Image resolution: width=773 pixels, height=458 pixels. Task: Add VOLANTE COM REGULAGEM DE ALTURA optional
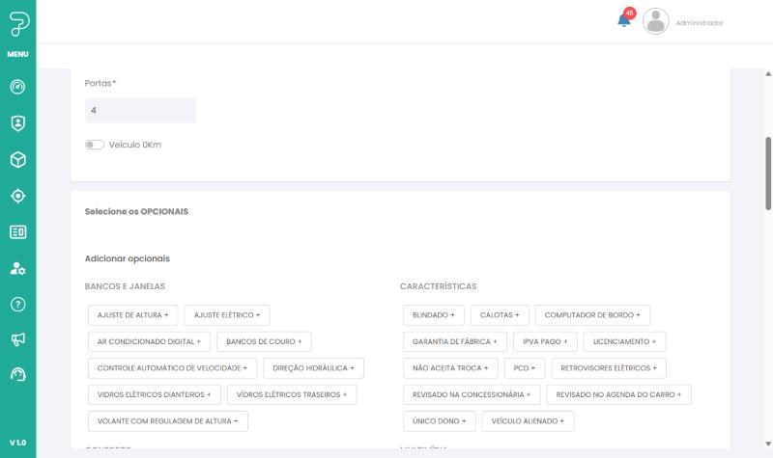pos(167,421)
